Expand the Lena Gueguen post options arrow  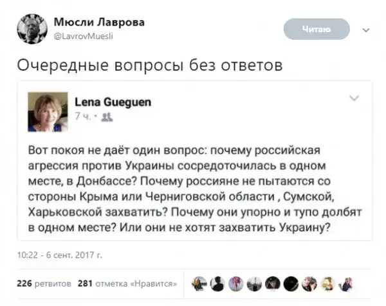pyautogui.click(x=353, y=98)
